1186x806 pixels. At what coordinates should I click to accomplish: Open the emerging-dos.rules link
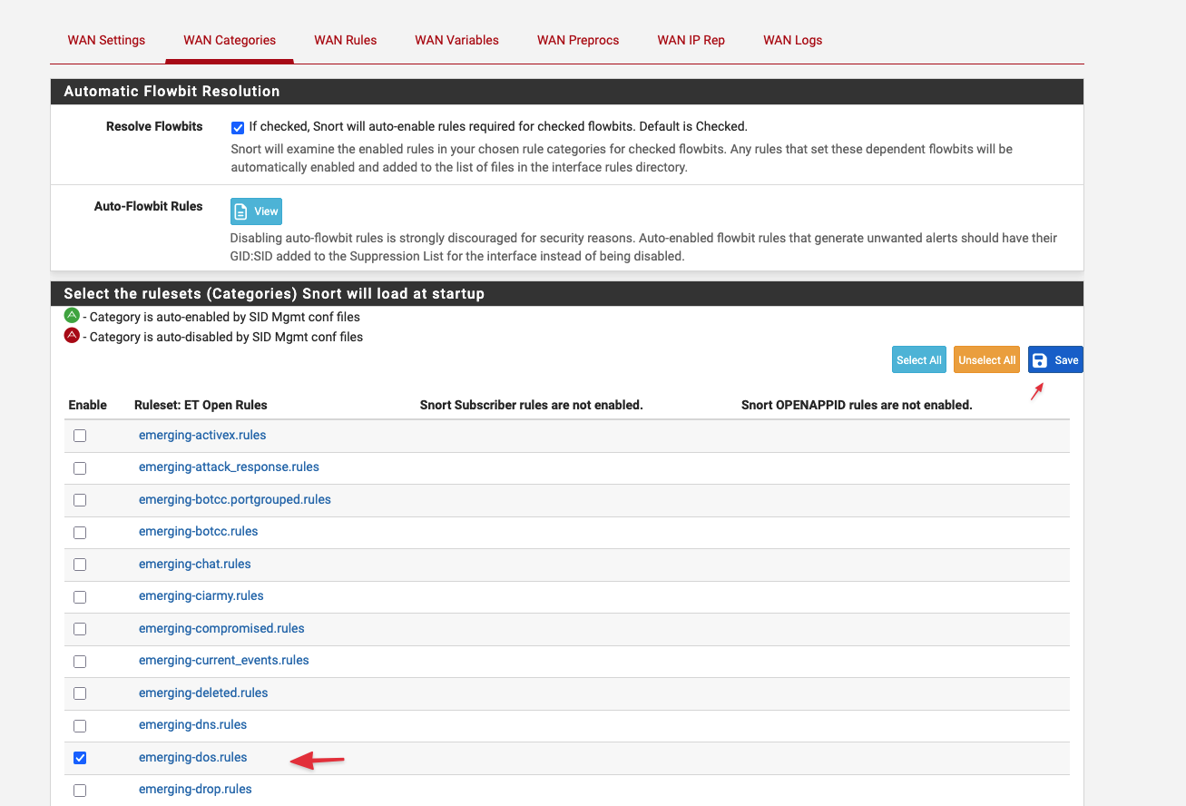tap(192, 757)
